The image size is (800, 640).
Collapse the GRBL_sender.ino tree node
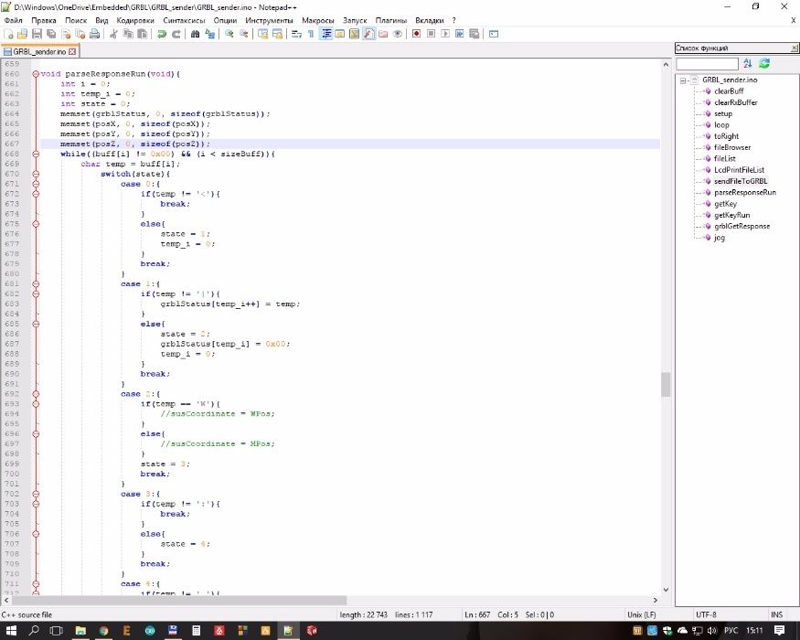coord(683,80)
